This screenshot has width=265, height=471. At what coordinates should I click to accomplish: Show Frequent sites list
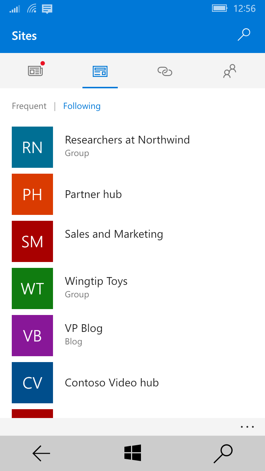pyautogui.click(x=29, y=106)
